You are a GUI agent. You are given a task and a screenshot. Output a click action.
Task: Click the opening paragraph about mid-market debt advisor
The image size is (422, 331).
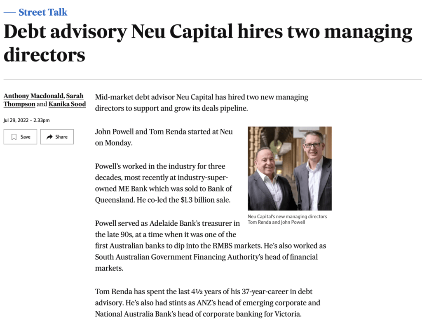tap(201, 102)
